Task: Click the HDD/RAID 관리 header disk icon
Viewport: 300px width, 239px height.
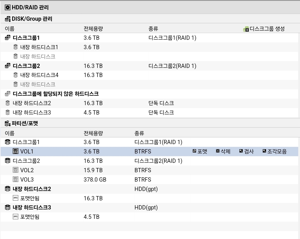Action: (x=7, y=7)
